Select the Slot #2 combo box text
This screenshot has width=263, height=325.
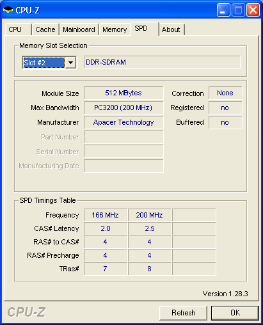pos(44,63)
